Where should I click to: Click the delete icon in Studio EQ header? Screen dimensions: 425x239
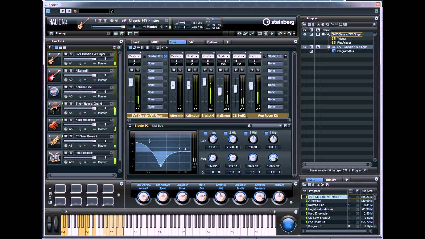(289, 126)
